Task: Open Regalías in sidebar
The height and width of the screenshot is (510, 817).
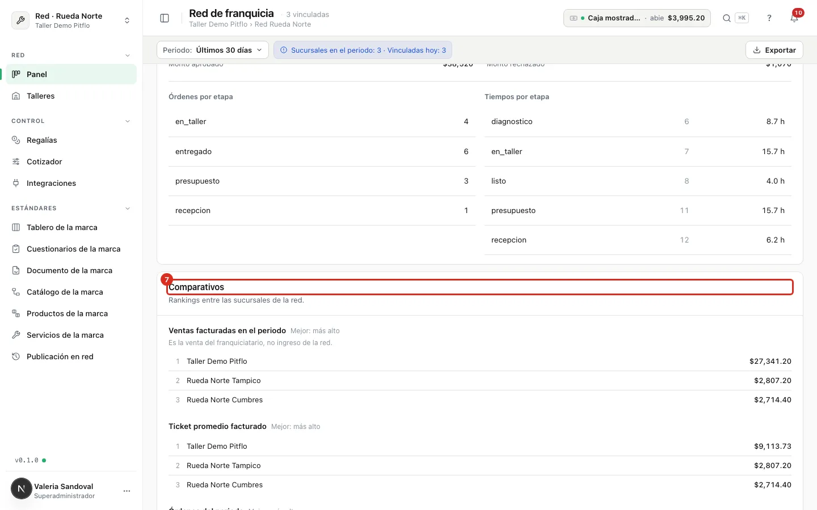Action: pos(71,140)
